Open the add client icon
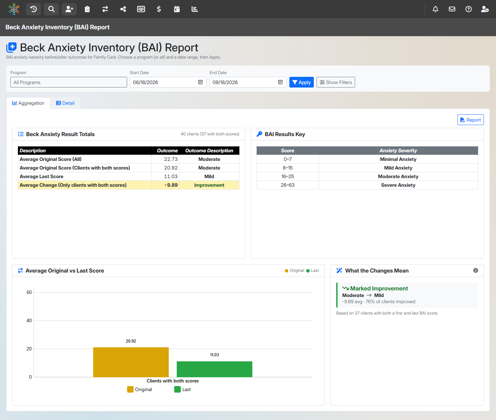 (x=69, y=9)
